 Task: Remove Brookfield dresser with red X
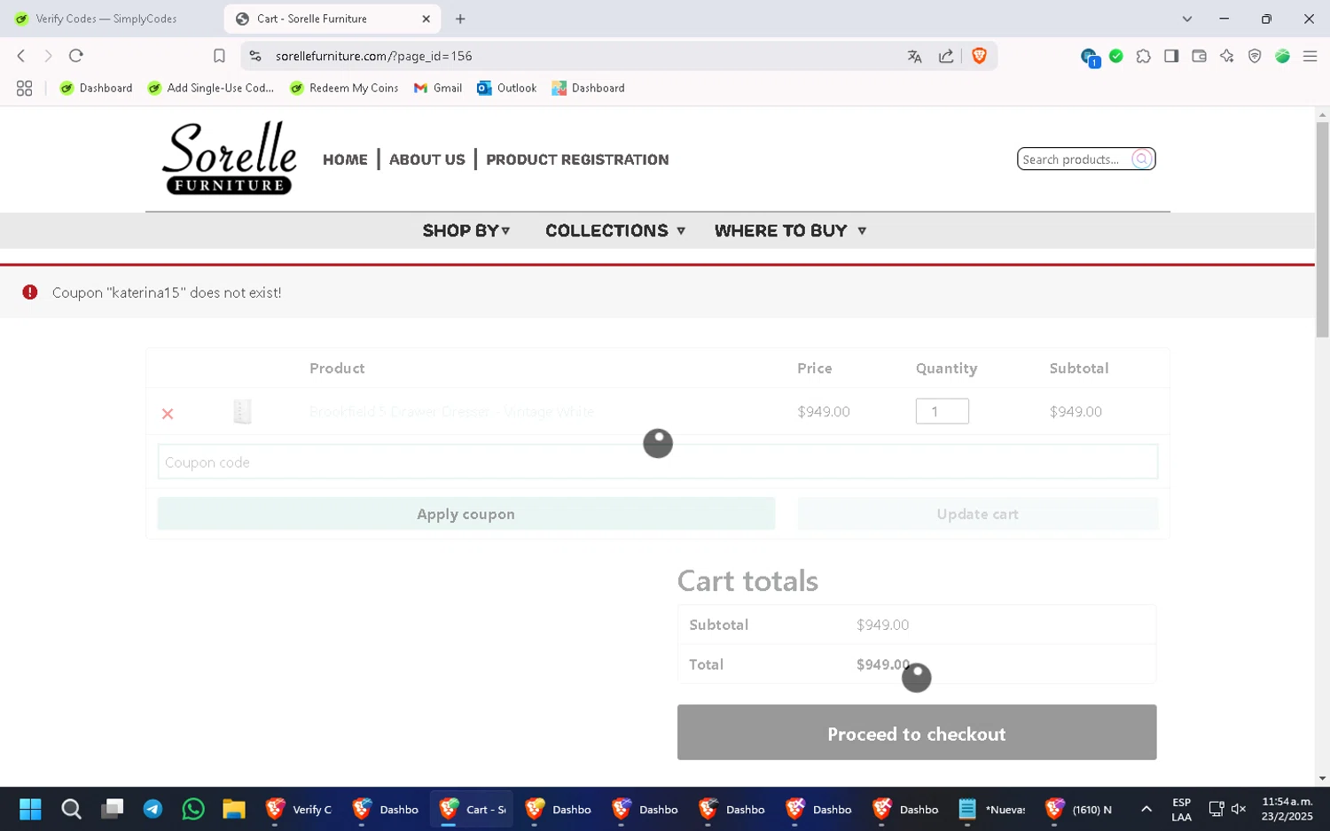[x=168, y=414]
